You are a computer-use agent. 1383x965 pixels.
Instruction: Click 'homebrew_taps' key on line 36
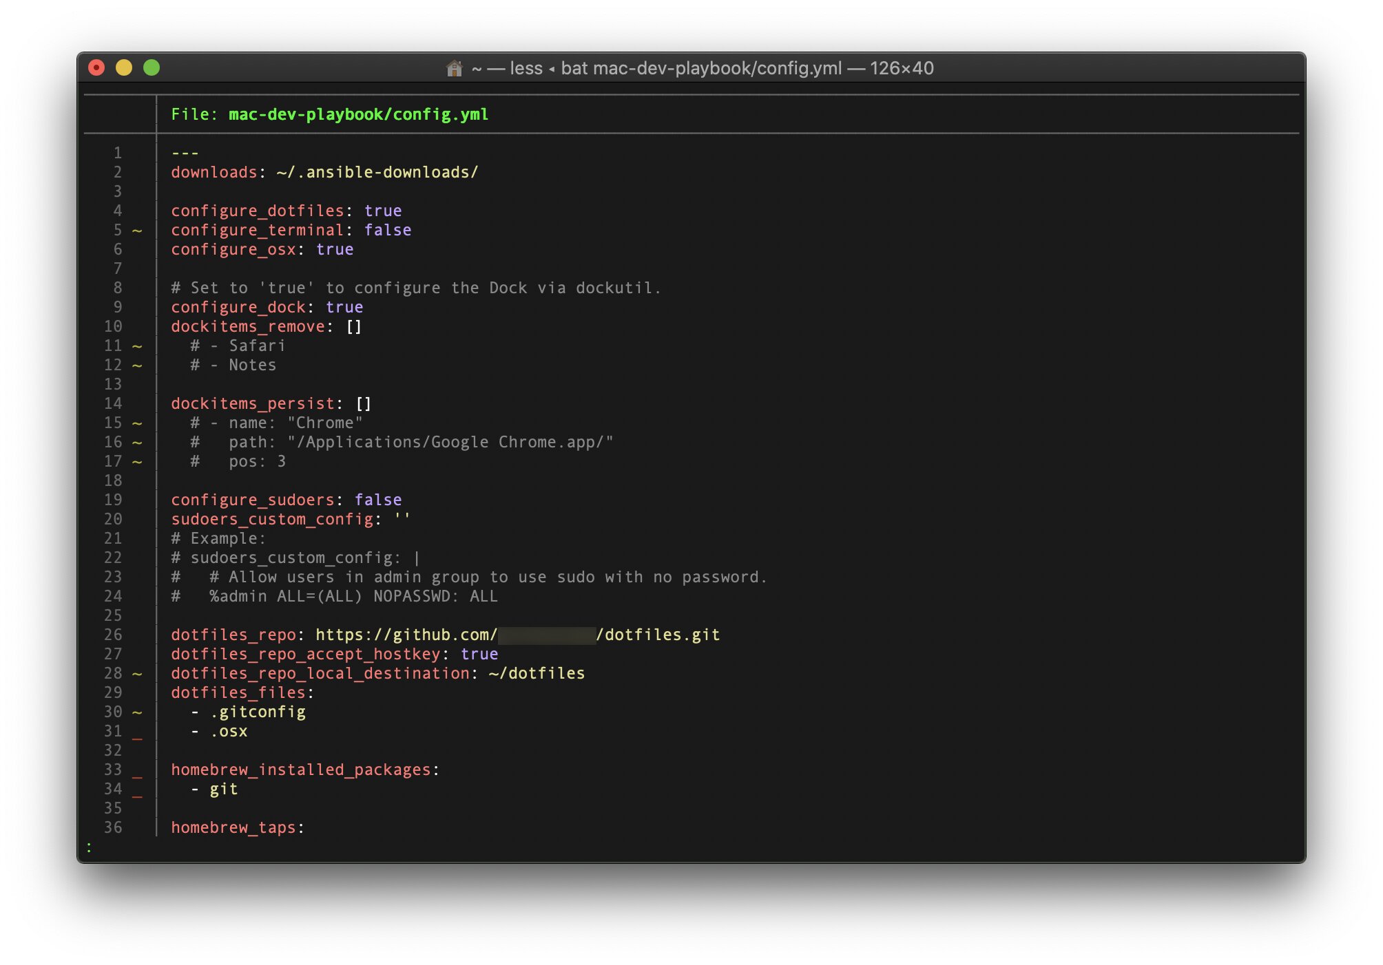click(233, 827)
